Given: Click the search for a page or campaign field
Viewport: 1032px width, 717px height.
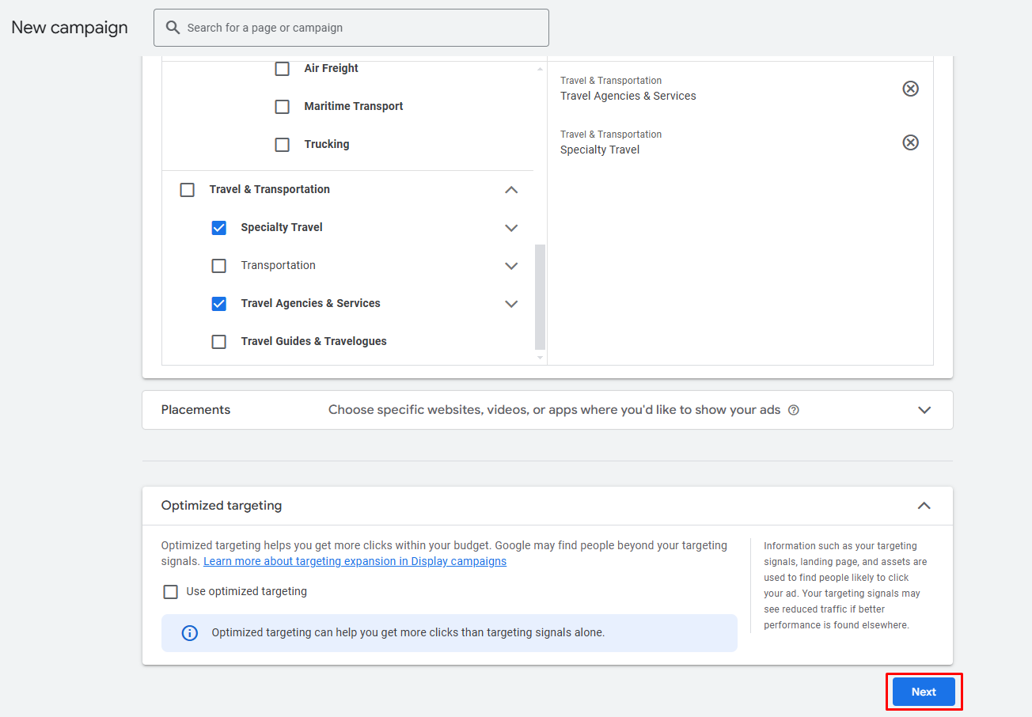Looking at the screenshot, I should pos(351,28).
